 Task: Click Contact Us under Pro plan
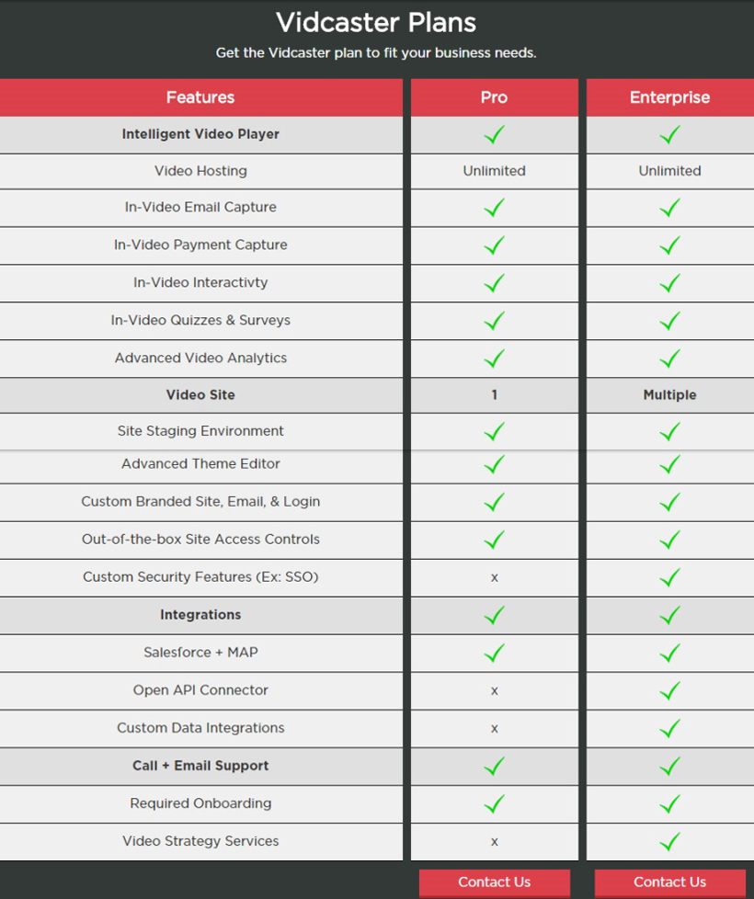pos(495,882)
